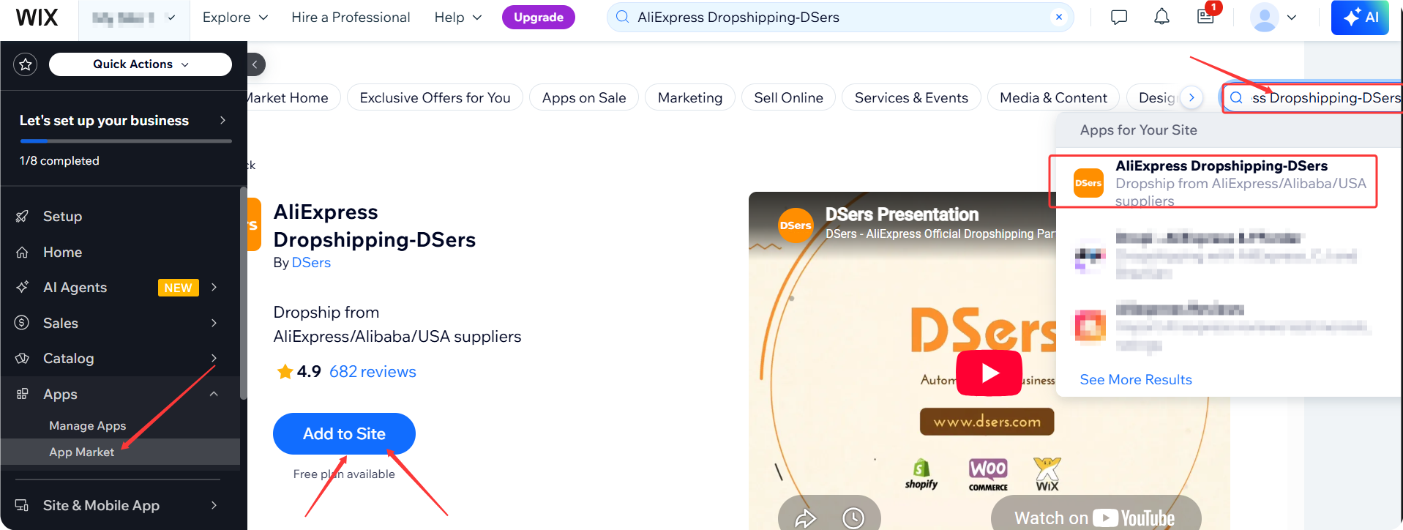The image size is (1403, 530).
Task: Open Exclusive Offers for You tab
Action: pyautogui.click(x=435, y=98)
